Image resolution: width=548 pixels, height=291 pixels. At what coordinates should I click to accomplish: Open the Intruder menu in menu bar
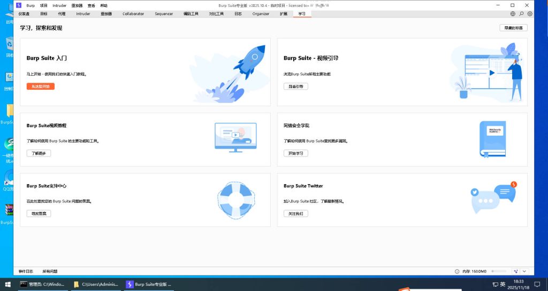click(59, 5)
